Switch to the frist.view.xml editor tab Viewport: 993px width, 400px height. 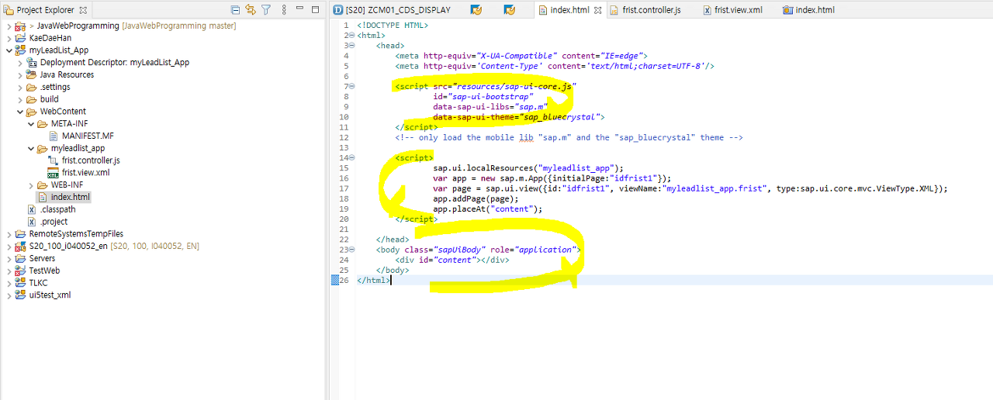click(732, 10)
